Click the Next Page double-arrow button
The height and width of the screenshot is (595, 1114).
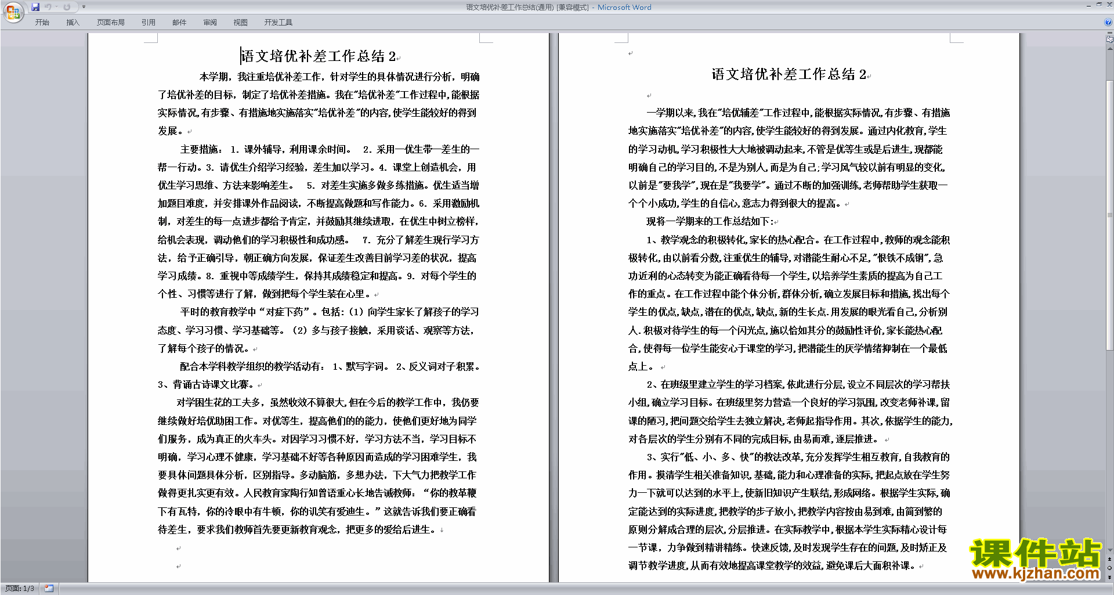[x=1110, y=577]
